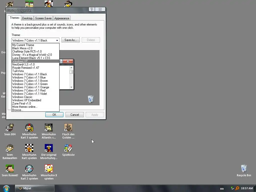Pick the Windows XP Embedded theme
This screenshot has width=256, height=192.
pos(35,100)
